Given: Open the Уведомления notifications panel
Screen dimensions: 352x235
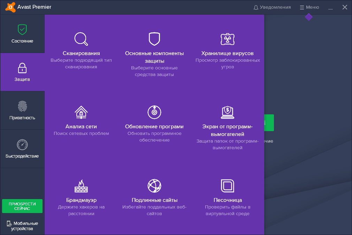Looking at the screenshot, I should tap(272, 7).
